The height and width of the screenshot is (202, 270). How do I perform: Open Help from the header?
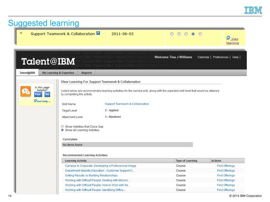tap(235, 57)
